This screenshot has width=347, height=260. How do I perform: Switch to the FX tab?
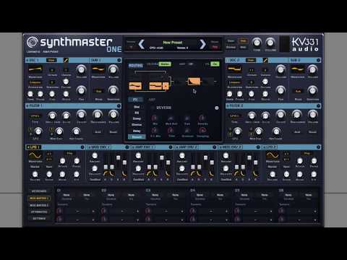135,100
